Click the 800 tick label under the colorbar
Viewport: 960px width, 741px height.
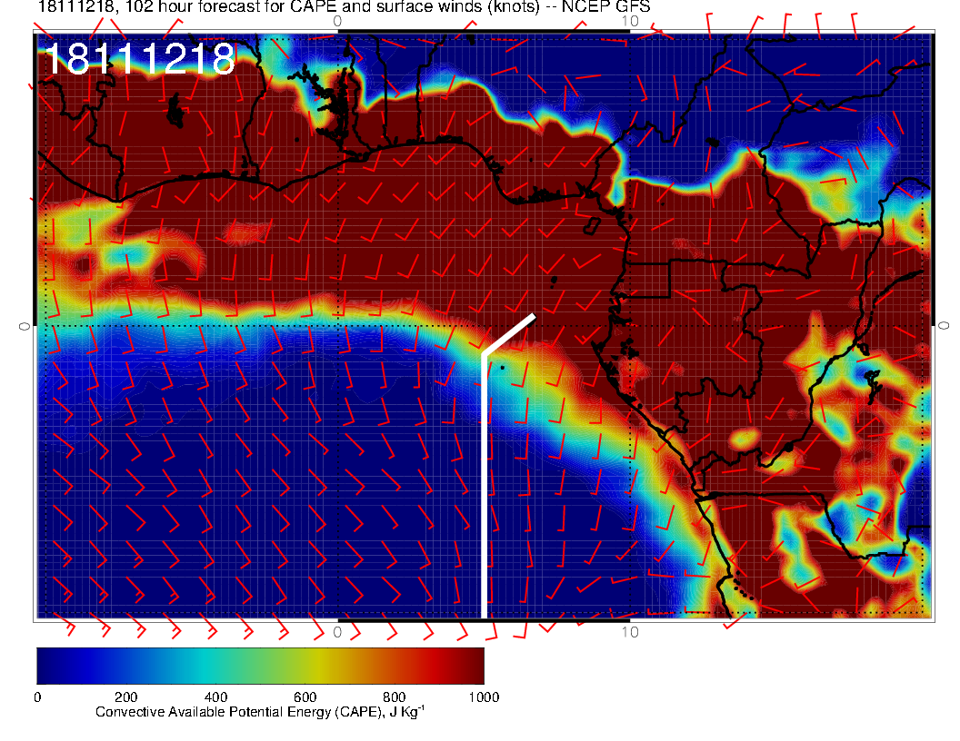(x=394, y=697)
